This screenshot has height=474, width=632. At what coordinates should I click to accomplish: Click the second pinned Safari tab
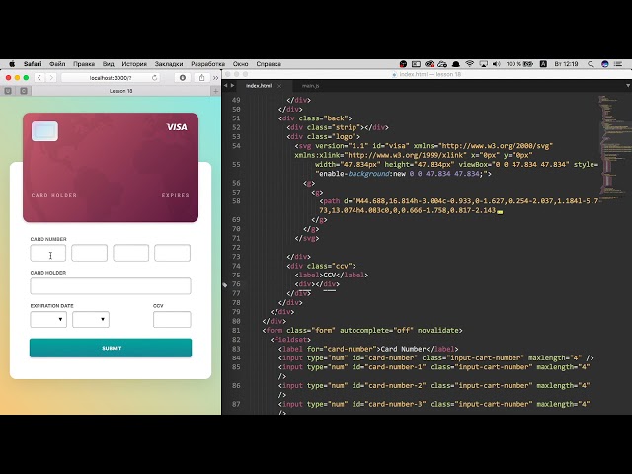tap(24, 91)
